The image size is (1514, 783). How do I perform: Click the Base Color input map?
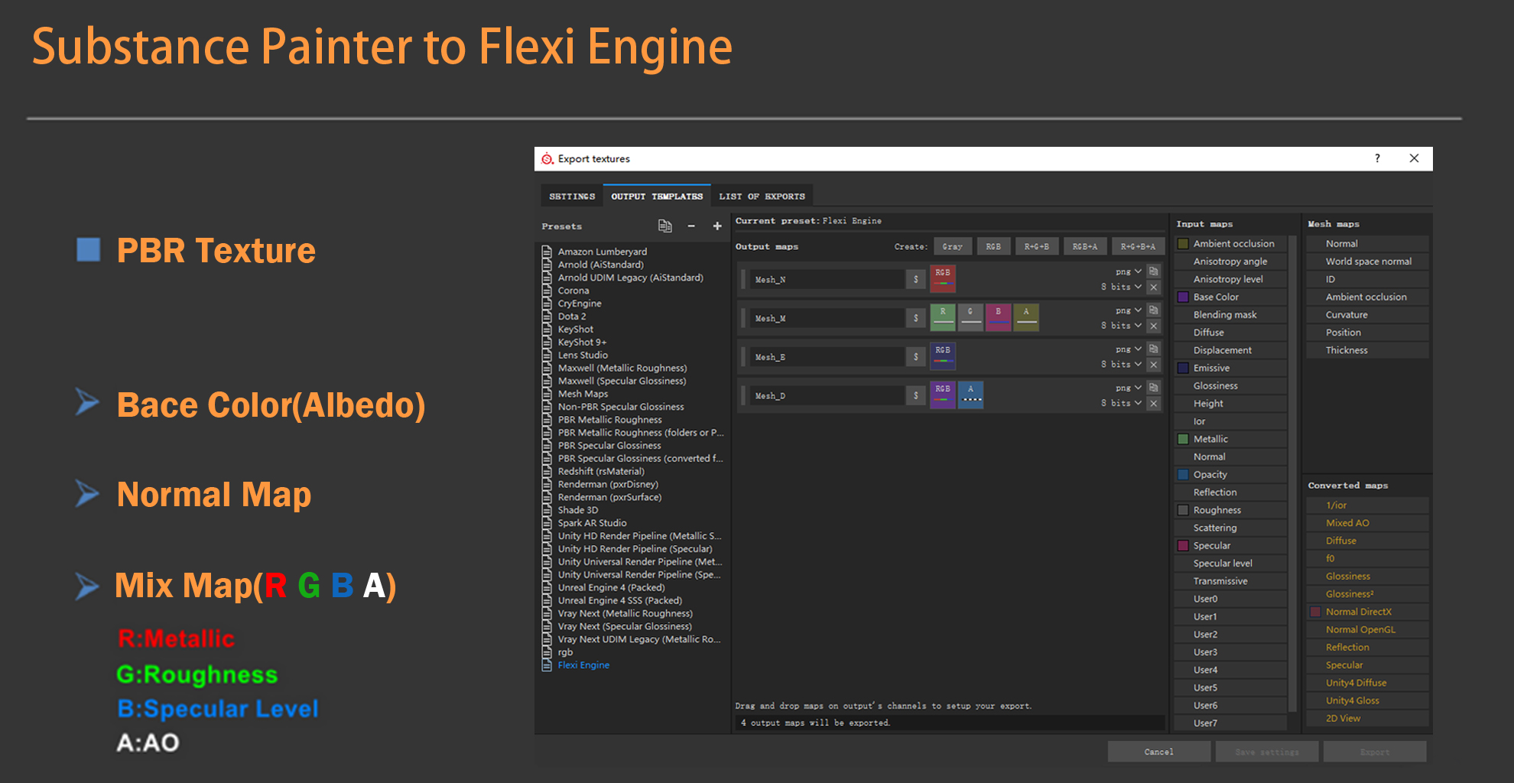point(1230,297)
